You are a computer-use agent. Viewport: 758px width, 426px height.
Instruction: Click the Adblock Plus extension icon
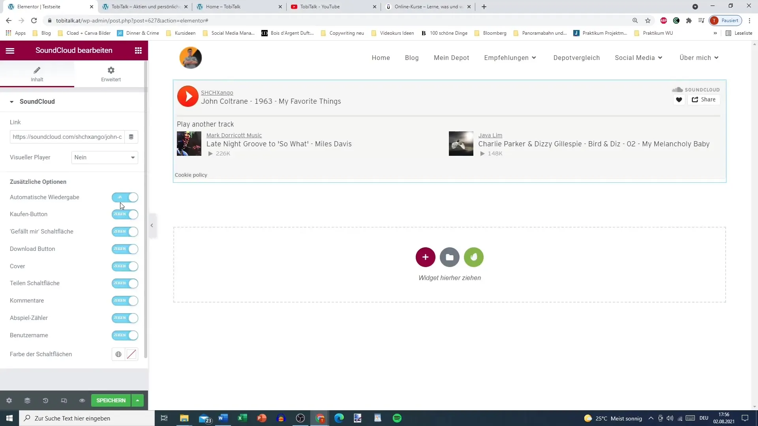[664, 21]
